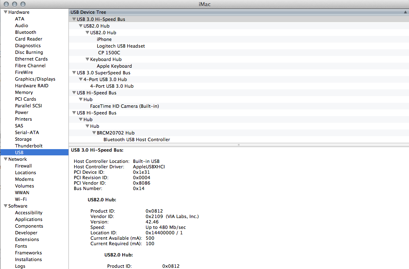Select Printers in sidebar
Image resolution: width=409 pixels, height=269 pixels.
click(x=23, y=119)
